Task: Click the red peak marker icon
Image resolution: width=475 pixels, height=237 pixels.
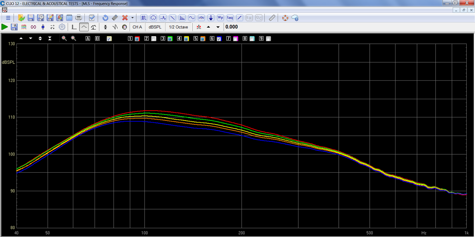Action: tap(199, 27)
